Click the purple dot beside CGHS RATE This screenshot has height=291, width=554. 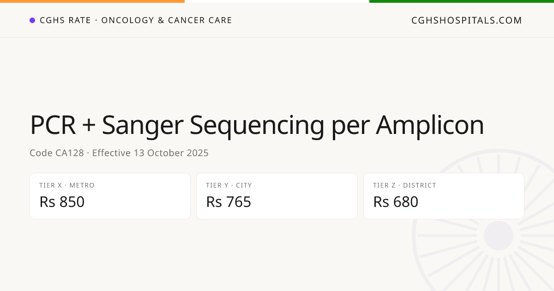point(32,20)
